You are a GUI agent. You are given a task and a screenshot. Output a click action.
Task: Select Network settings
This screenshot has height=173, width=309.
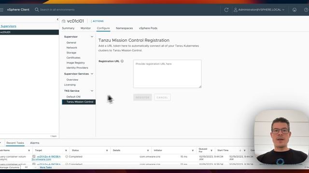tap(72, 48)
